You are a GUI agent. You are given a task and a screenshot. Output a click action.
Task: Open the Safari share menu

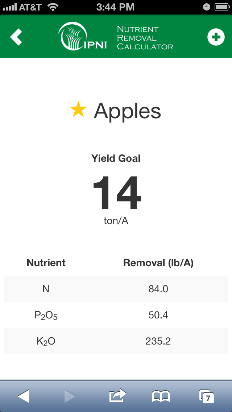(117, 396)
